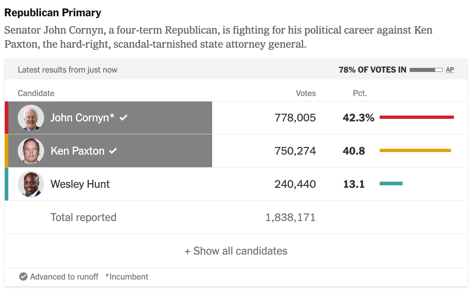
Task: Select the Votes column header
Action: (x=306, y=93)
